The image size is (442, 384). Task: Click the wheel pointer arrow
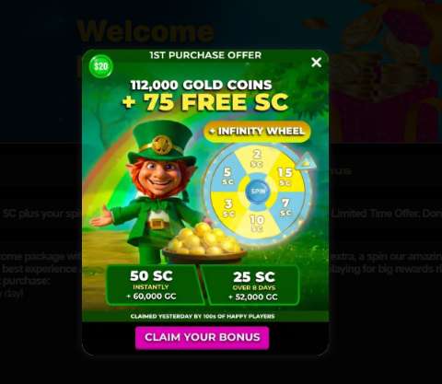coord(307,162)
